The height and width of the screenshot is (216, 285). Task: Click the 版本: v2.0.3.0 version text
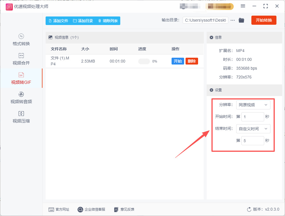[266, 209]
